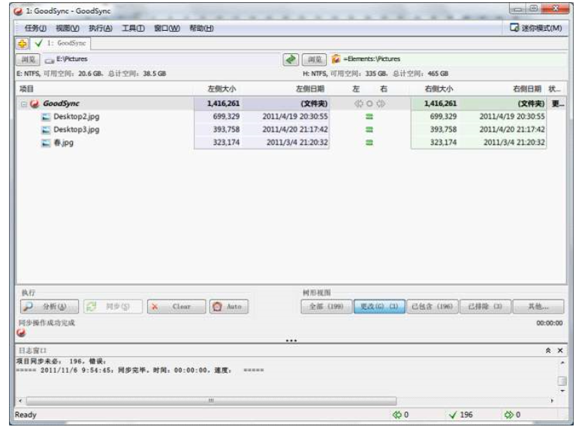Sort by the 右侧大小 column header

(x=439, y=89)
